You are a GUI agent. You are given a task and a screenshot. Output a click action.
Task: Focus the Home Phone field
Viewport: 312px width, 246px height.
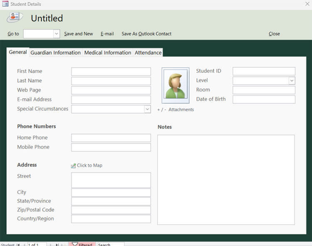pyautogui.click(x=111, y=138)
